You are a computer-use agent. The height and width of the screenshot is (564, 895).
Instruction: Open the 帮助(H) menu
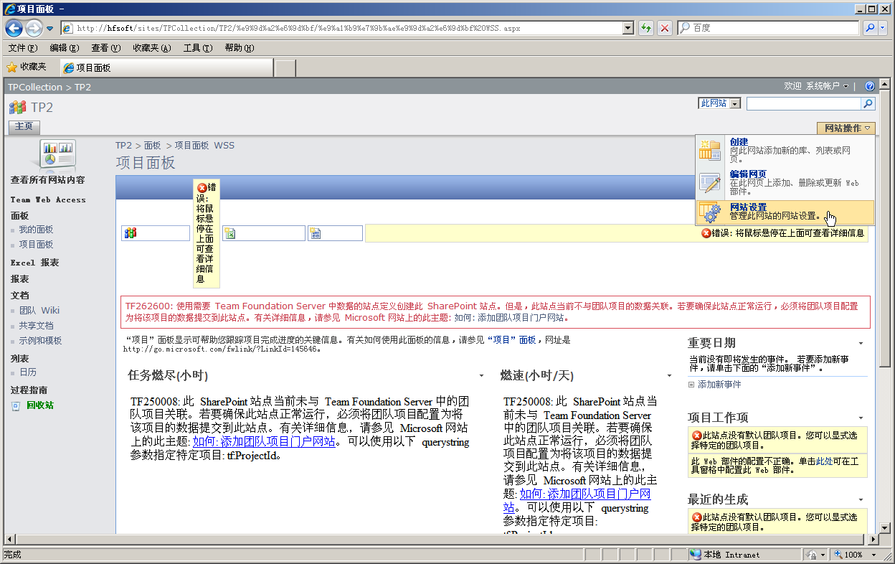pyautogui.click(x=240, y=48)
